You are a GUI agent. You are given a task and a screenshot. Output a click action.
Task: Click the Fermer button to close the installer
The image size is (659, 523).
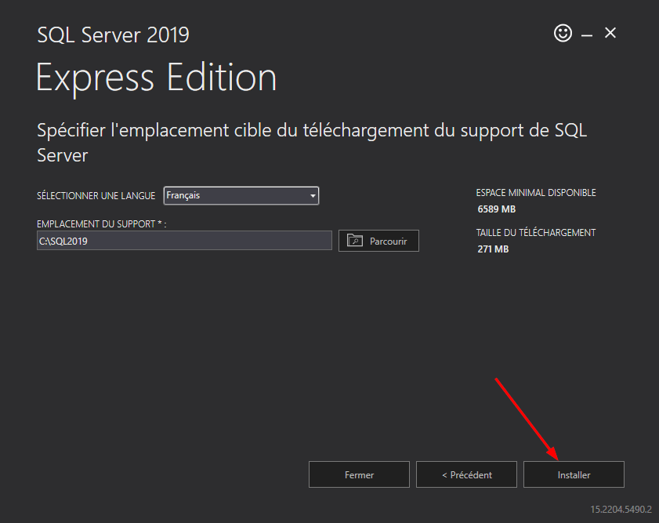click(x=359, y=474)
